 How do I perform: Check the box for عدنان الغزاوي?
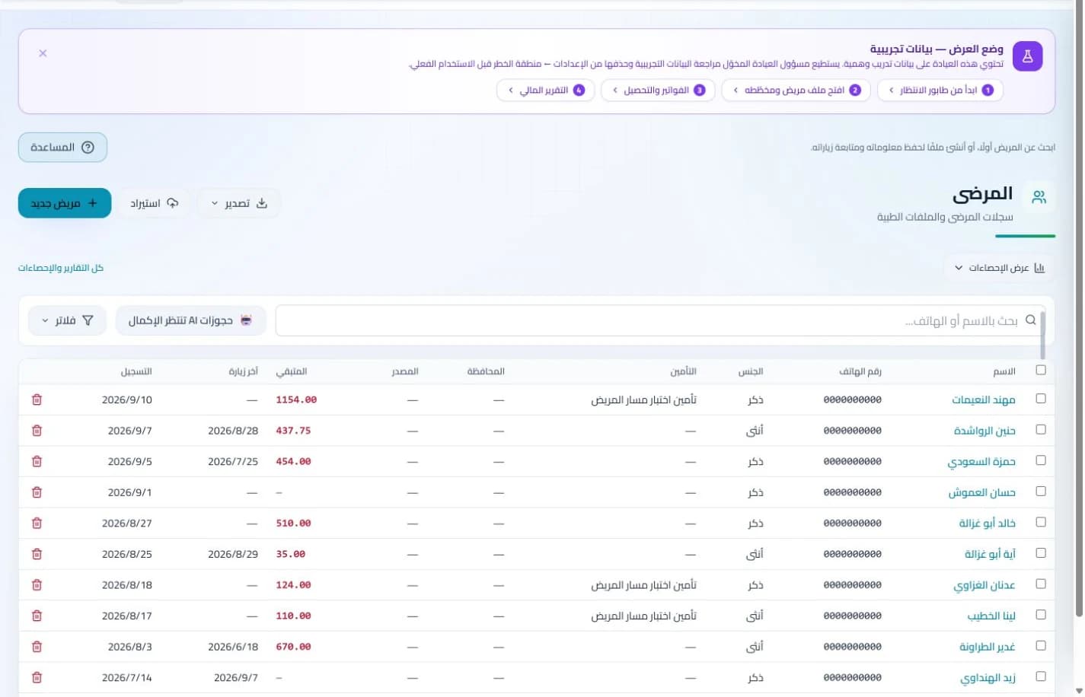1041,584
